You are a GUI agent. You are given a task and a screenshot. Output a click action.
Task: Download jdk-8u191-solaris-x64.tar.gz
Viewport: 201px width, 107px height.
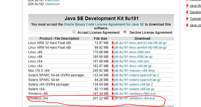tap(134, 89)
